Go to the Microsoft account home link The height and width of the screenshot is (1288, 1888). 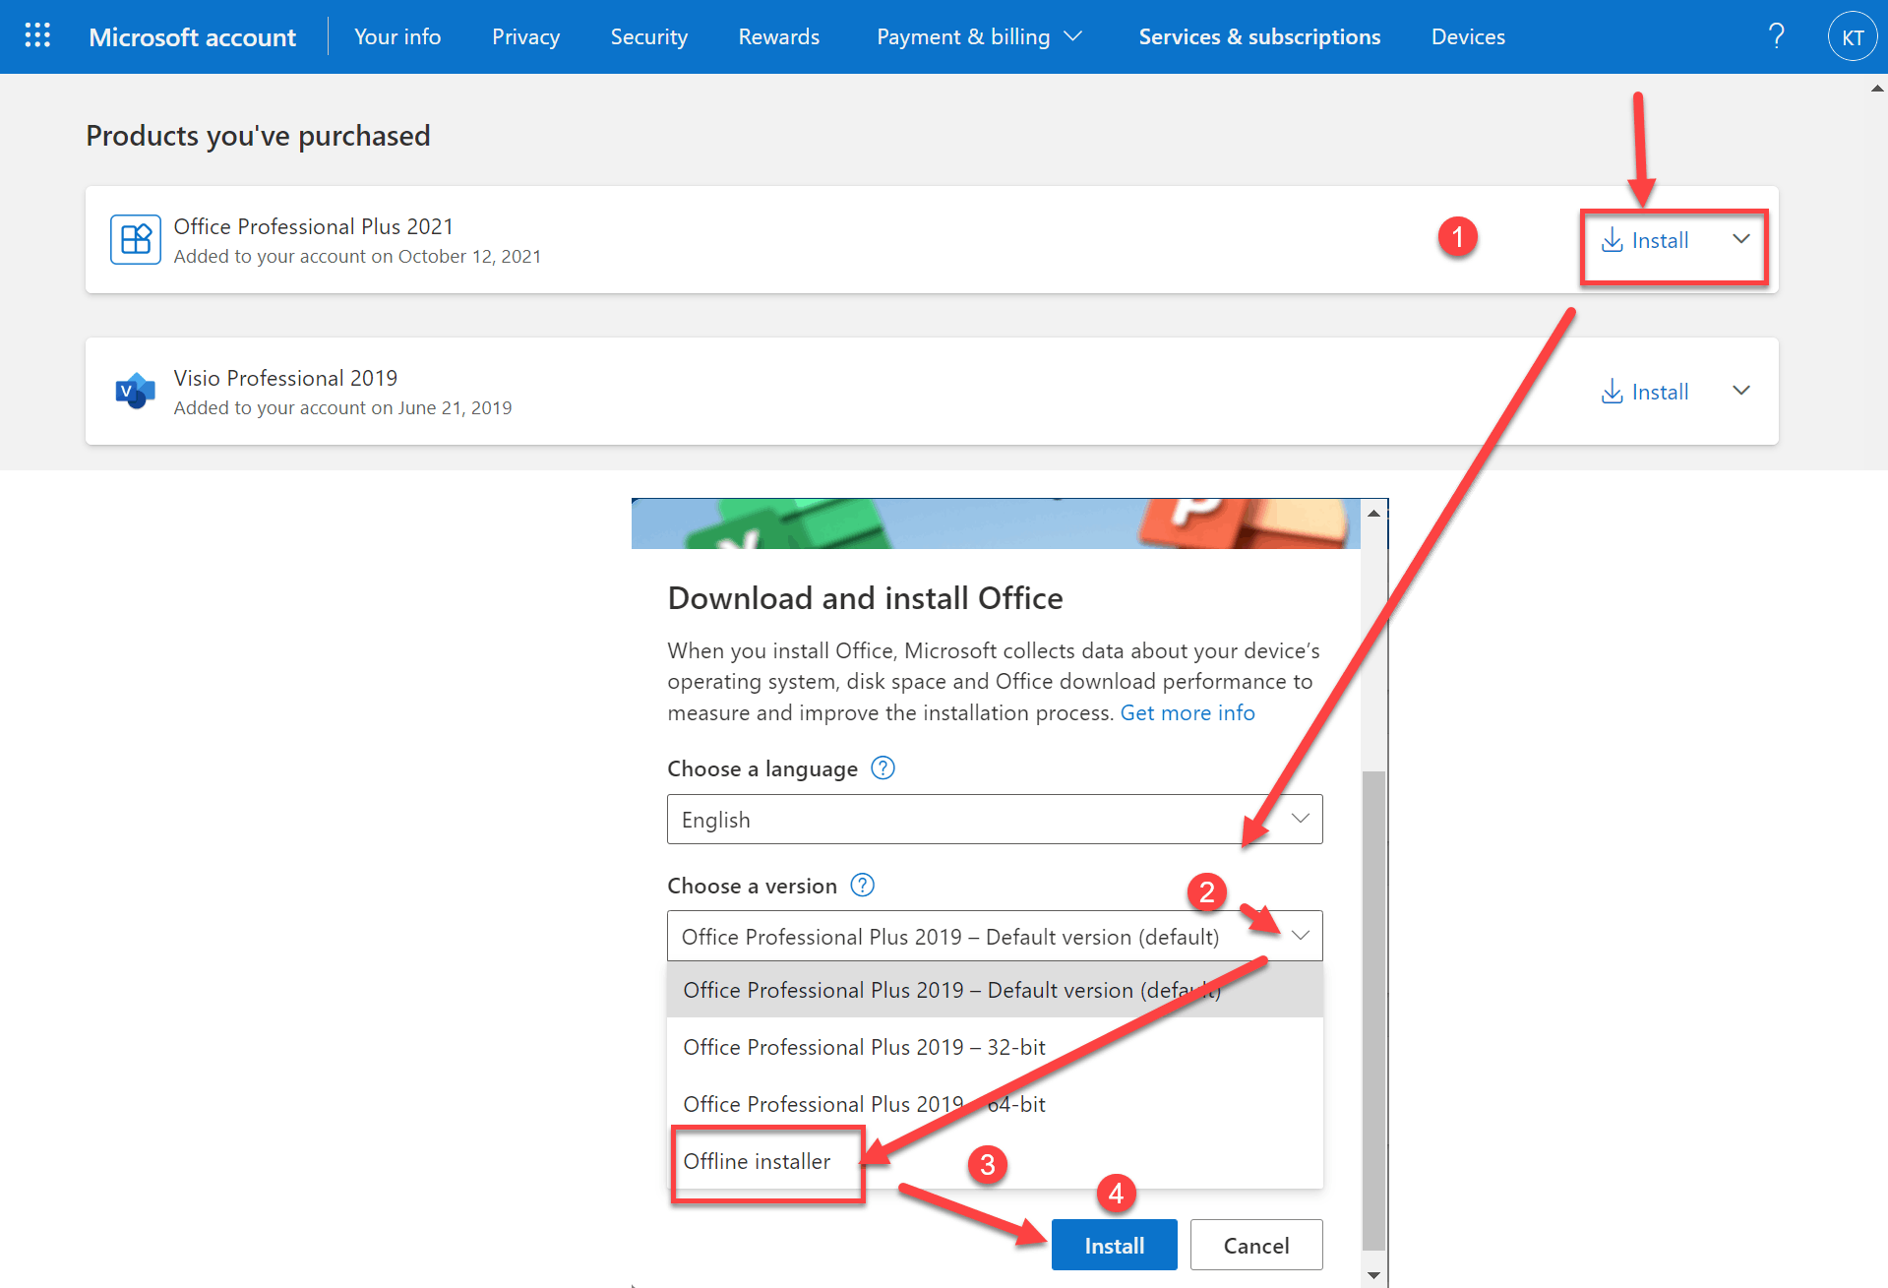[193, 37]
